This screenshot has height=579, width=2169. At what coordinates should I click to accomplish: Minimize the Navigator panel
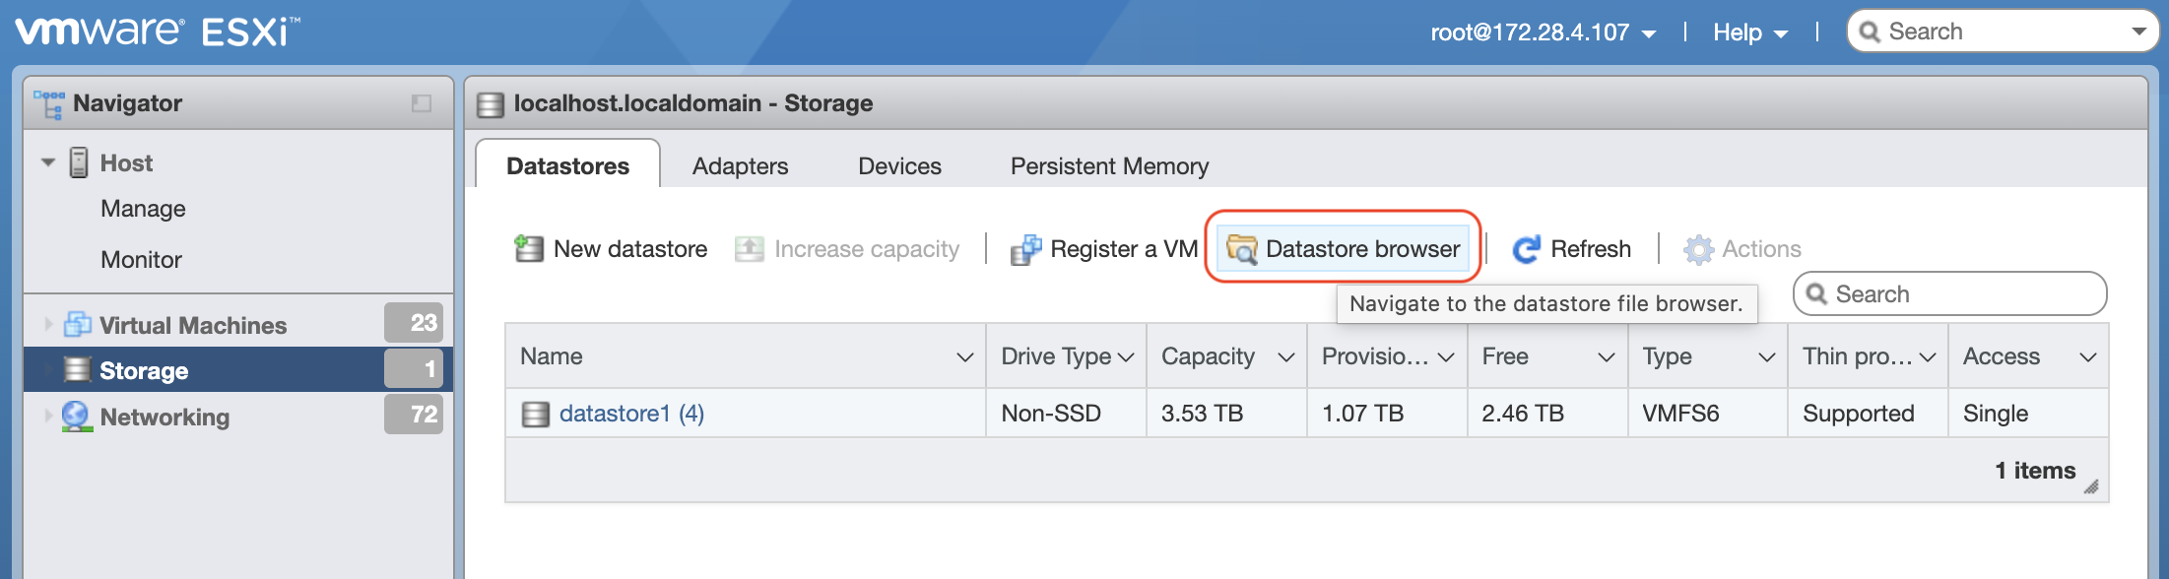pos(422,103)
